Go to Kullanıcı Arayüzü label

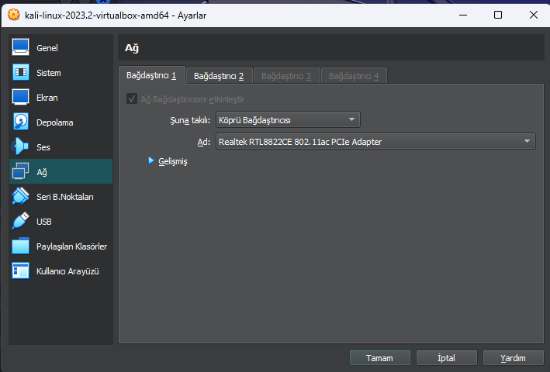coord(67,271)
